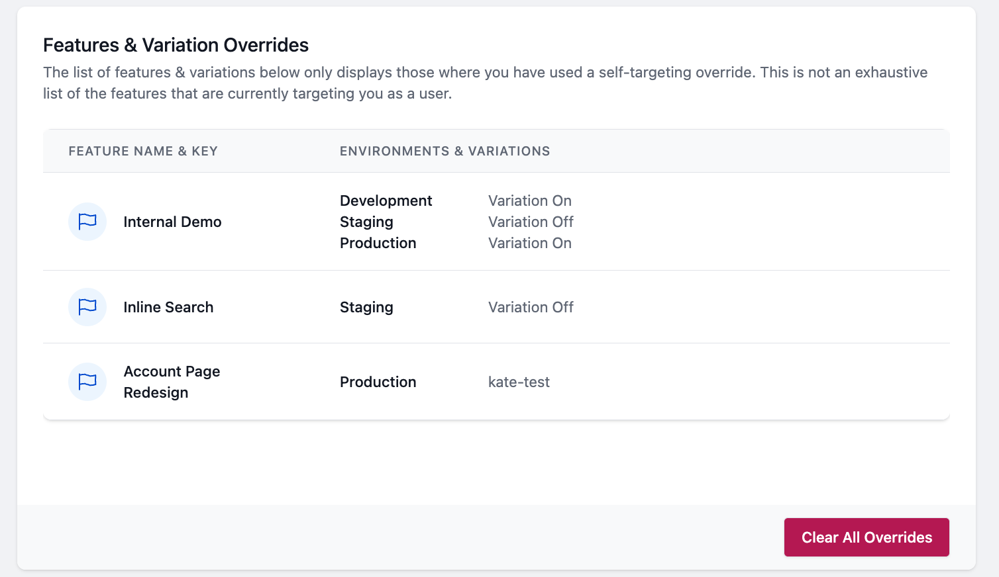Image resolution: width=999 pixels, height=577 pixels.
Task: Select Production environment in Internal Demo row
Action: coord(378,243)
